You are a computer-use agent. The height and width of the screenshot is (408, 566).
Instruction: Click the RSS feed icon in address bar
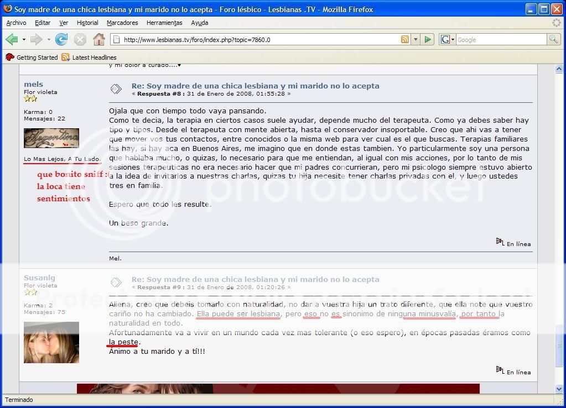[x=405, y=39]
